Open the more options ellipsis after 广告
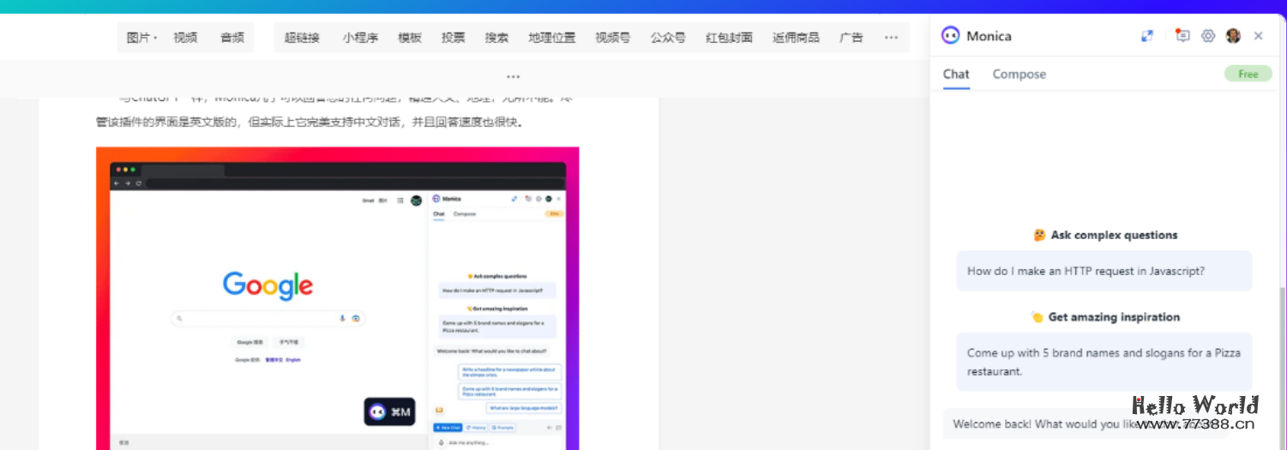This screenshot has height=450, width=1287. [891, 38]
